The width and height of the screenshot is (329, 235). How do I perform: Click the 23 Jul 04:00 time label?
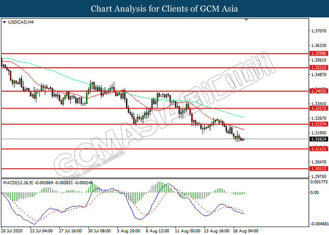pos(41,231)
